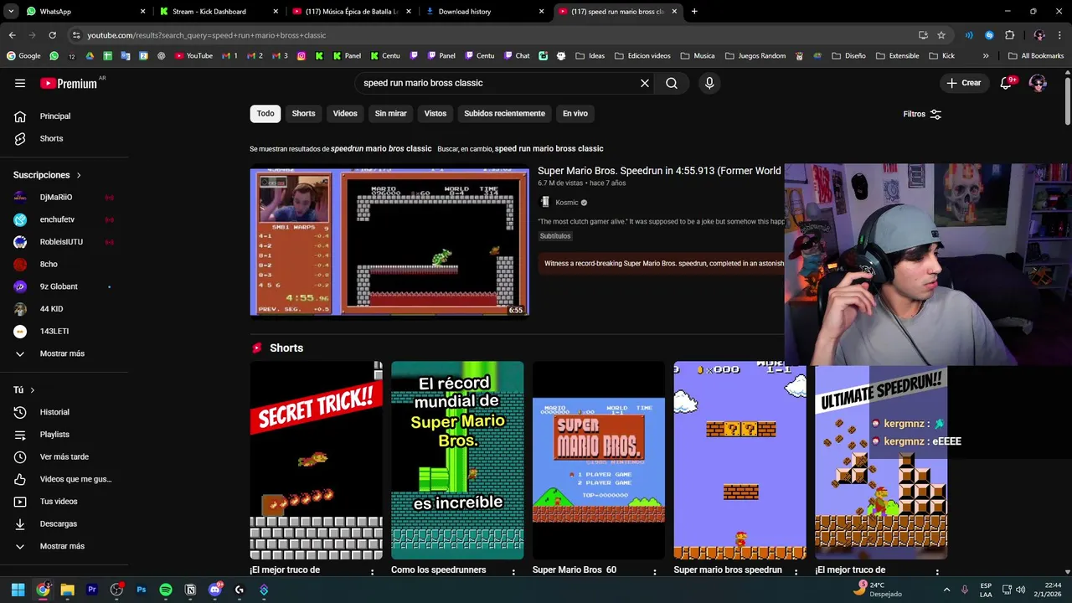
Task: Select the Vistos filter chip
Action: point(435,114)
